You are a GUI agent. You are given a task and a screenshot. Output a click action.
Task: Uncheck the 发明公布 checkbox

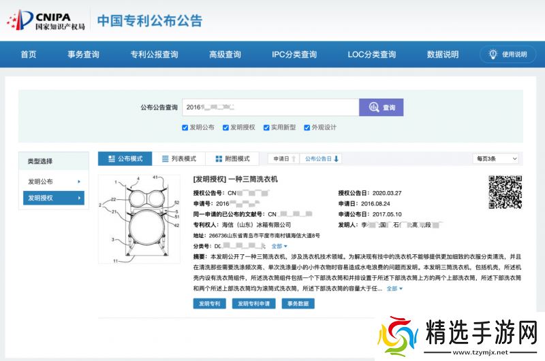[x=185, y=127]
